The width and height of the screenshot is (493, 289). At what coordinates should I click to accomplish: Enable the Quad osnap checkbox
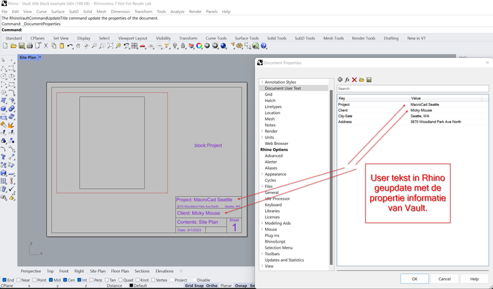click(120, 280)
